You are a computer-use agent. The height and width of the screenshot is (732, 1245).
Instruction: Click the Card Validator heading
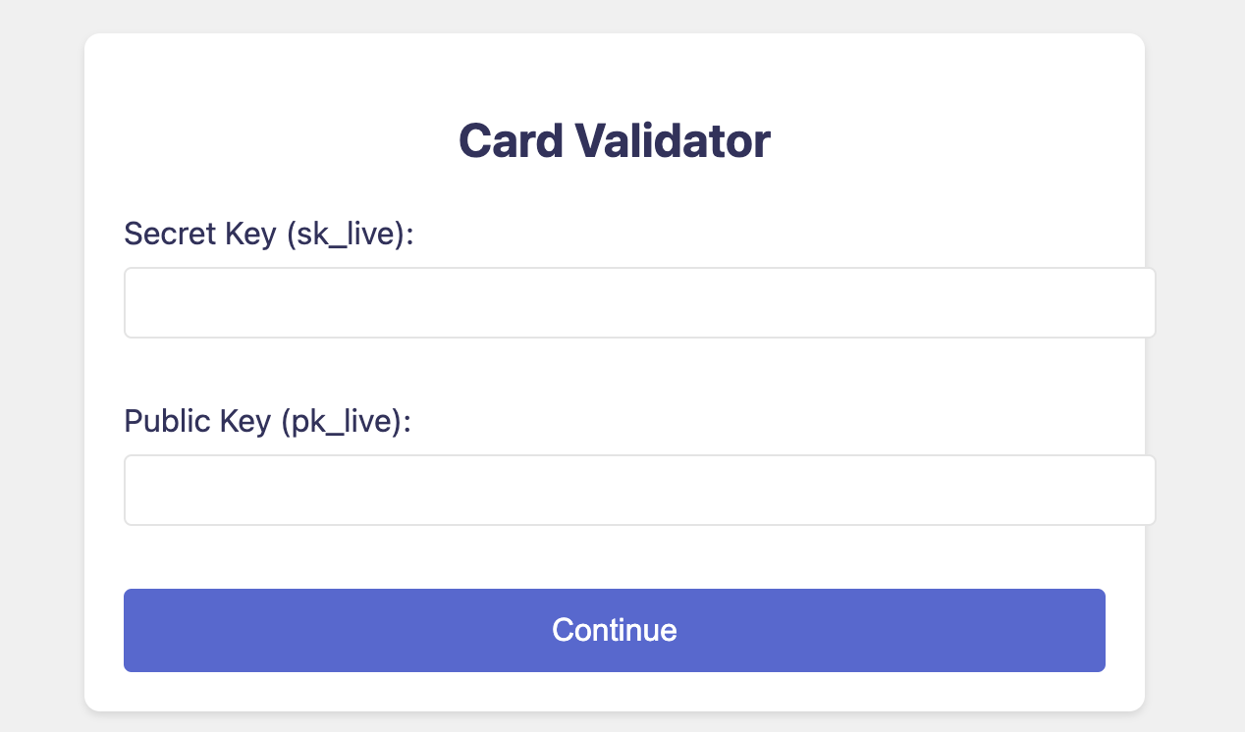615,141
